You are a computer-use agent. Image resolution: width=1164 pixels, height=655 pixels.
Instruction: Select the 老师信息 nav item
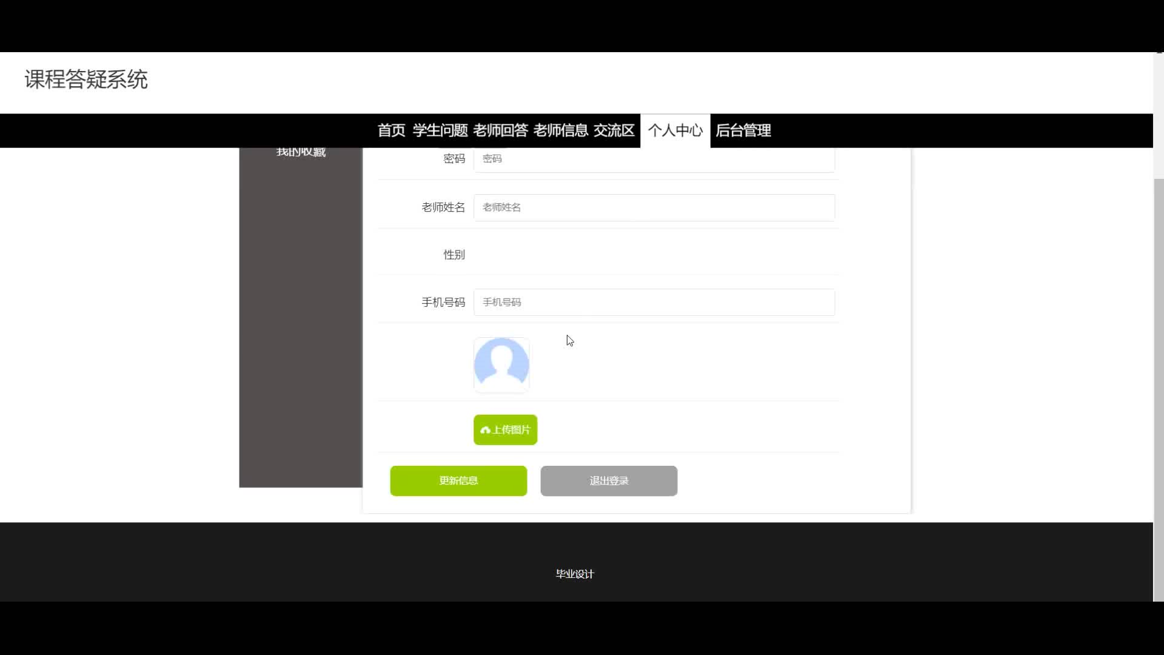560,130
